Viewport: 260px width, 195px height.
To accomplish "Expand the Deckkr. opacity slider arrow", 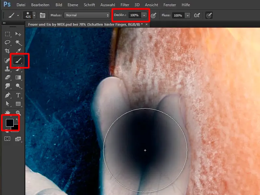I will (x=144, y=15).
